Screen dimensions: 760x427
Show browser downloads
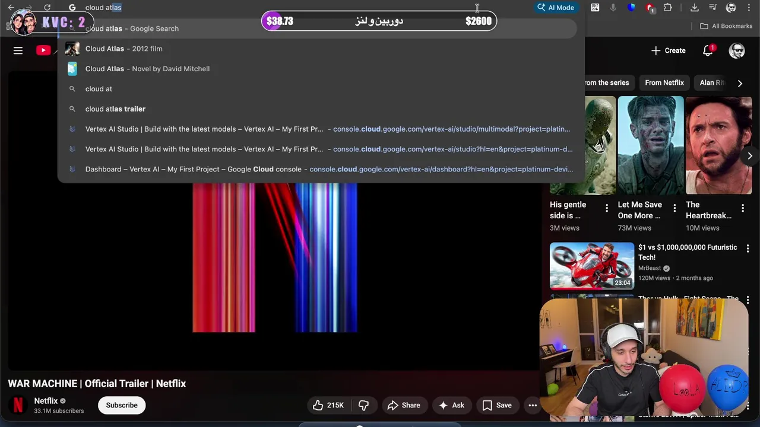[694, 8]
